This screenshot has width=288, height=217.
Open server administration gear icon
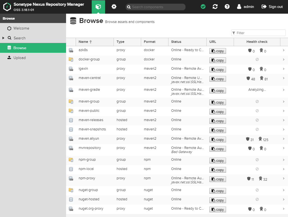pyautogui.click(x=114, y=7)
